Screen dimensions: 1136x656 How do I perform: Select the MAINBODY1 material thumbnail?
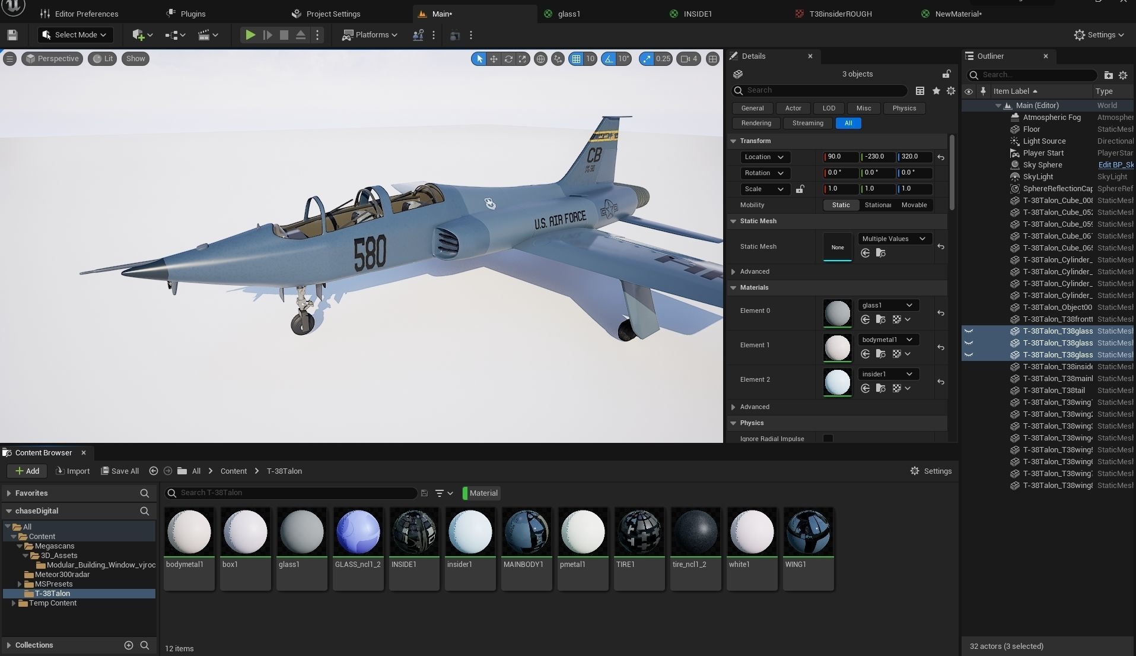coord(527,532)
